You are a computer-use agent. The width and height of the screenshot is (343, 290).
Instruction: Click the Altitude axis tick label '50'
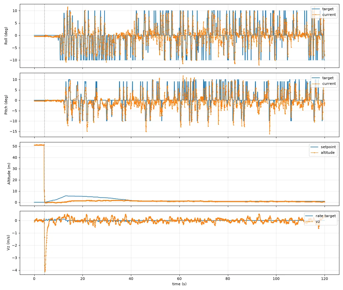[15, 146]
